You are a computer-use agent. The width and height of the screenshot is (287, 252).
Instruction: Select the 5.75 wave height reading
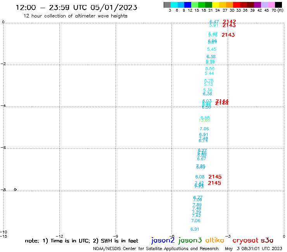[x=209, y=81]
